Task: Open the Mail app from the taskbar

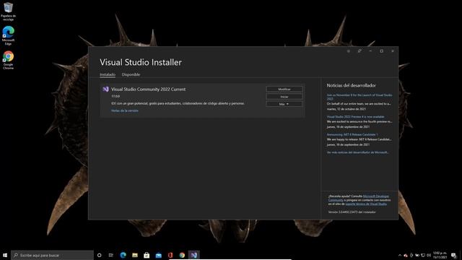Action: 159,255
